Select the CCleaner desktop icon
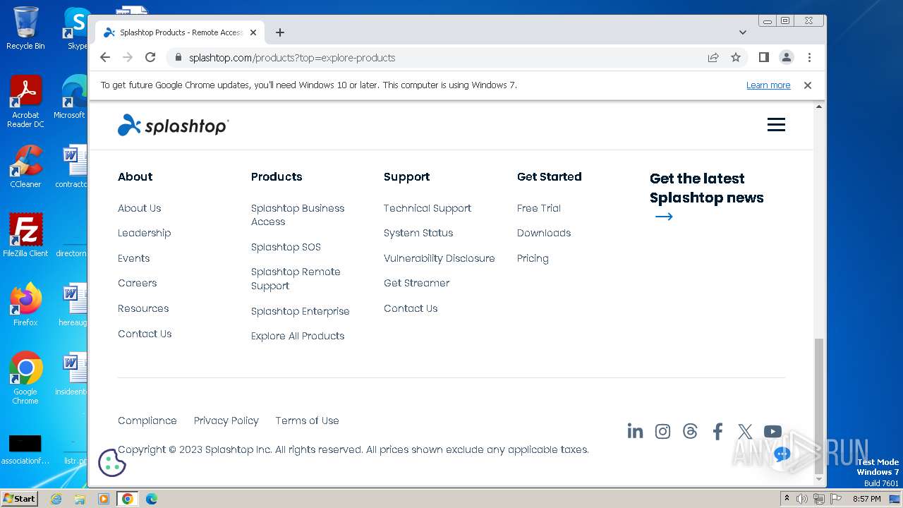 tap(25, 167)
